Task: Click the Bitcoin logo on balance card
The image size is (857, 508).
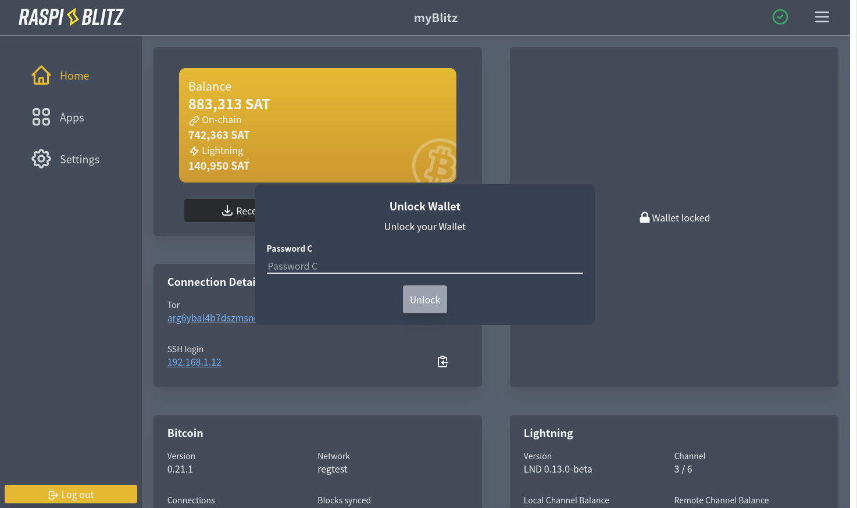Action: [435, 161]
